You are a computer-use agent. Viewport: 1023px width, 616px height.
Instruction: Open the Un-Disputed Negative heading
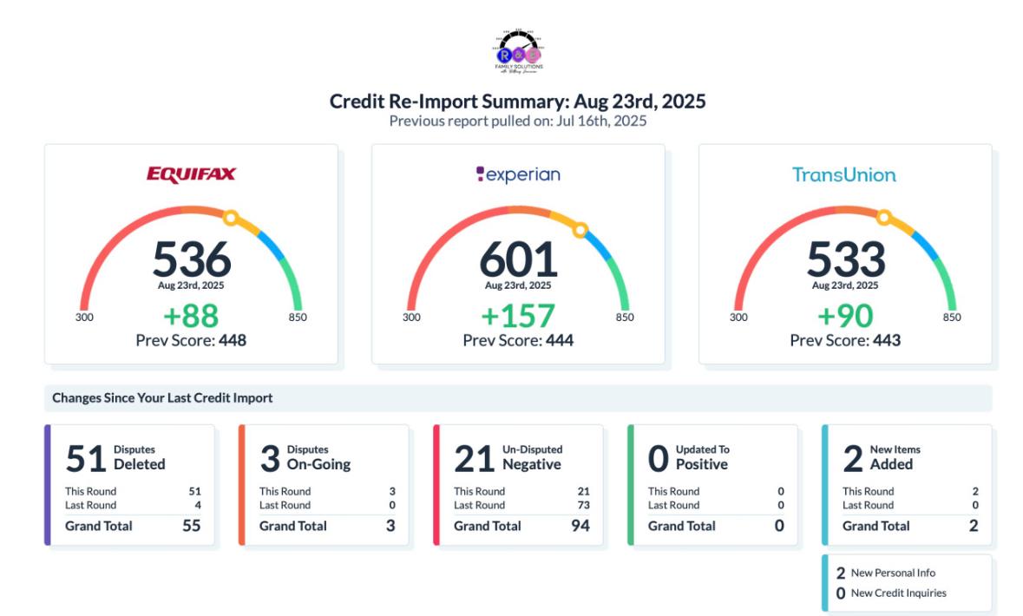click(532, 457)
